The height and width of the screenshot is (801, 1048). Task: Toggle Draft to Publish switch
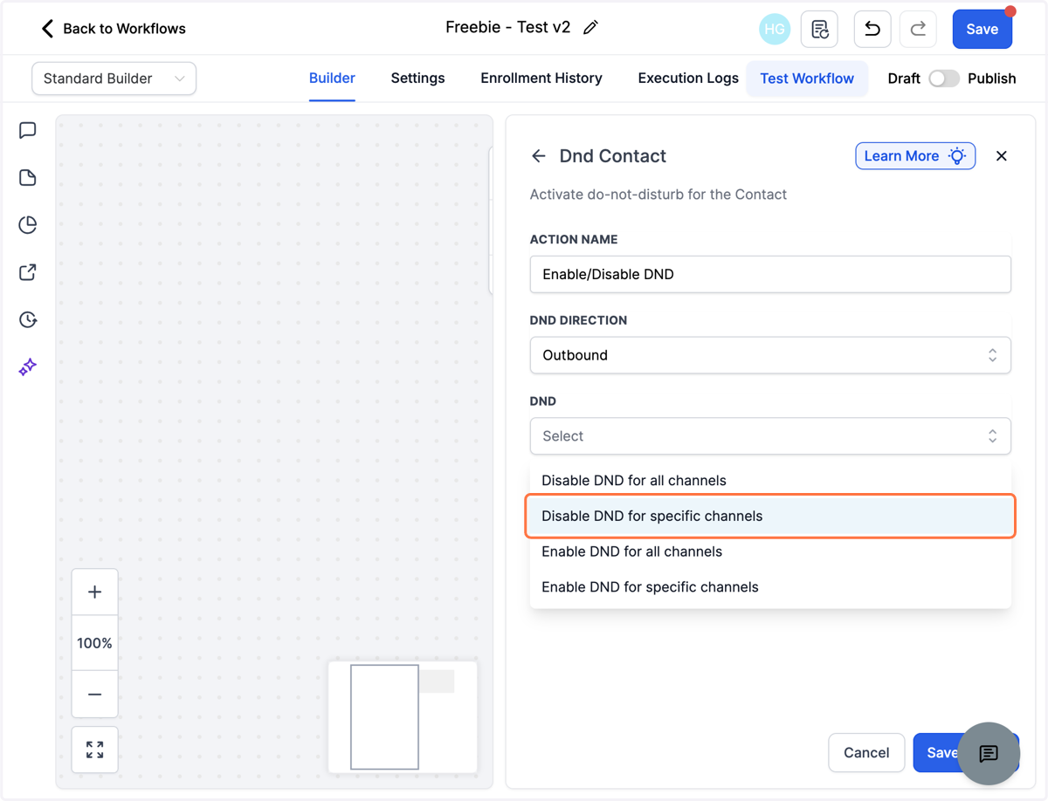point(943,79)
